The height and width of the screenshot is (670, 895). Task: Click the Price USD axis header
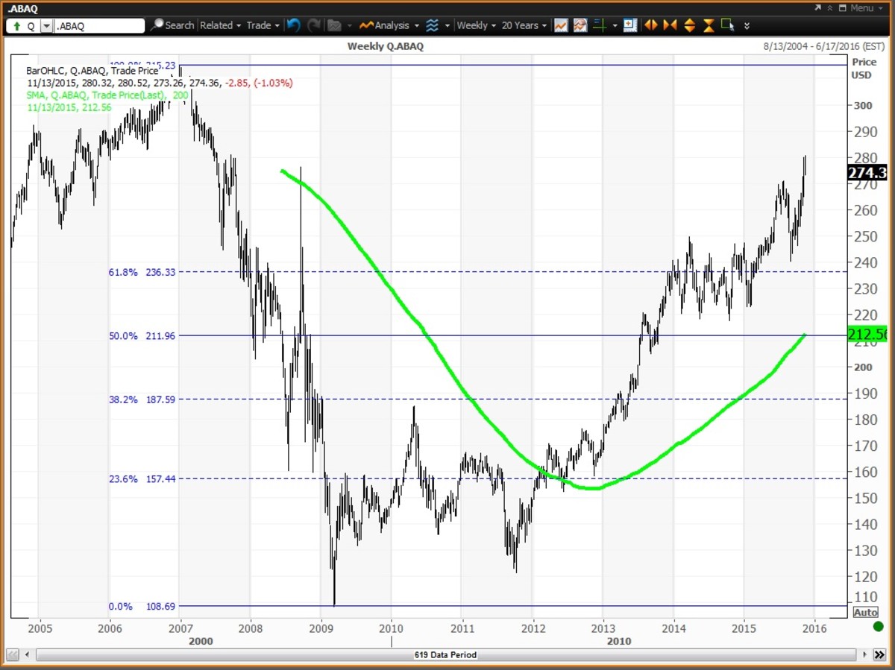coord(864,69)
